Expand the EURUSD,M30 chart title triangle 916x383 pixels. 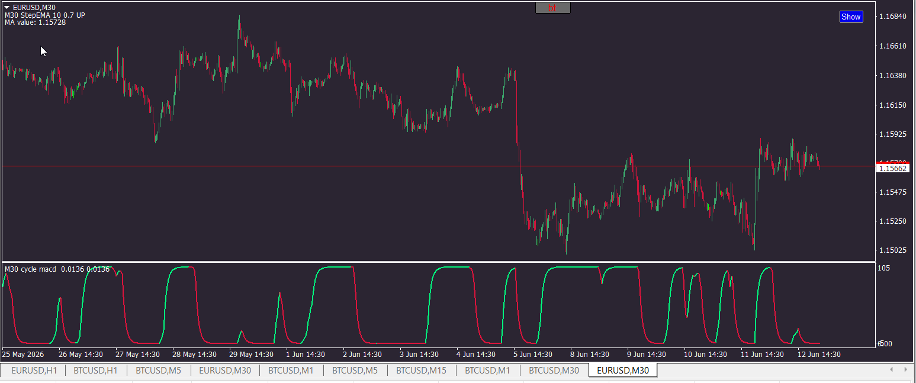(x=7, y=7)
